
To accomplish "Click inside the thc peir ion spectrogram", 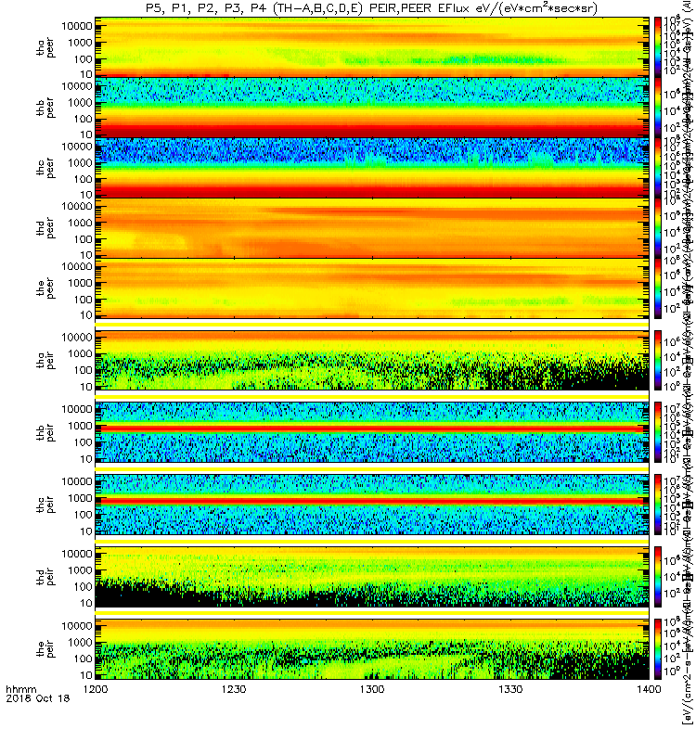I will (372, 505).
